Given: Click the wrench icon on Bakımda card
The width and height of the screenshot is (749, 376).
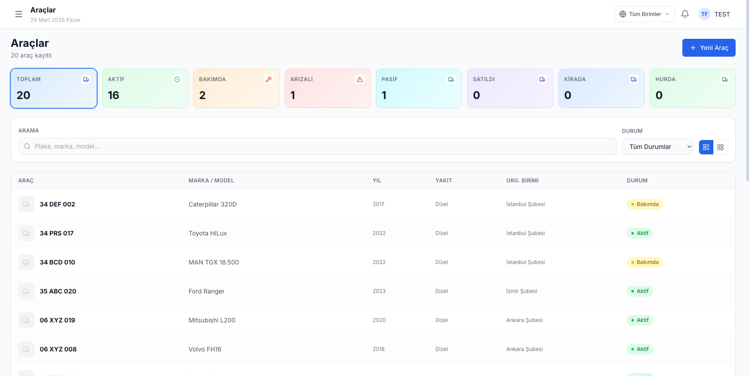Looking at the screenshot, I should 268,79.
